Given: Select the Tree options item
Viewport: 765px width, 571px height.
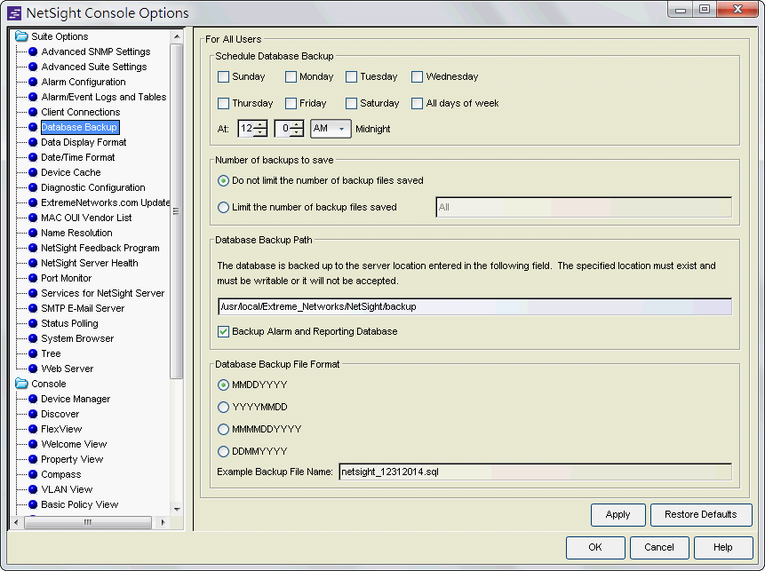Looking at the screenshot, I should click(x=51, y=354).
